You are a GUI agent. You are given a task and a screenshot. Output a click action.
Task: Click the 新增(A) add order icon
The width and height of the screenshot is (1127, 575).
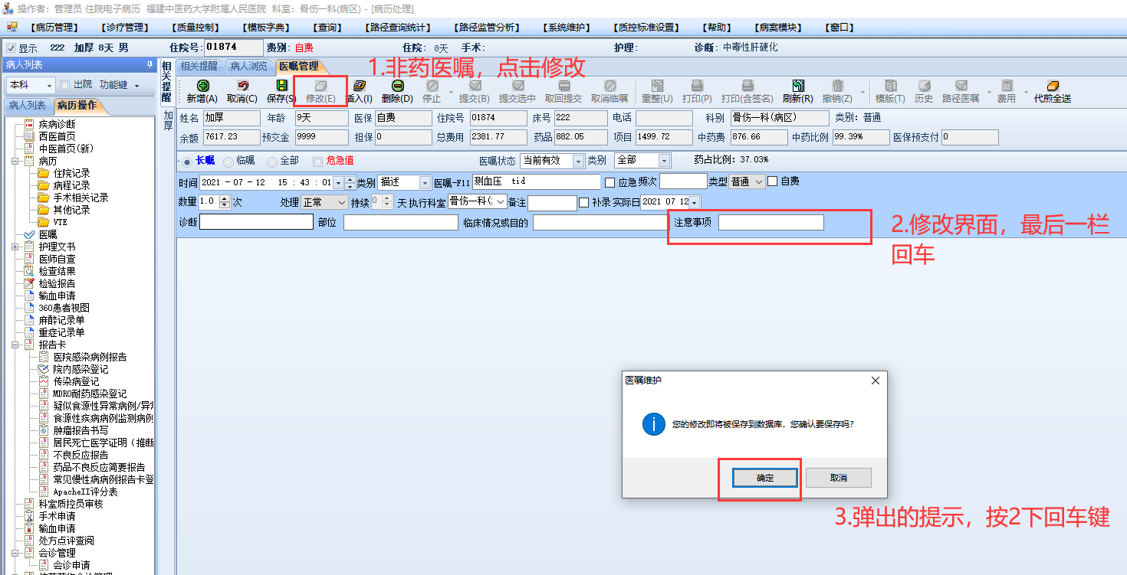tap(202, 86)
